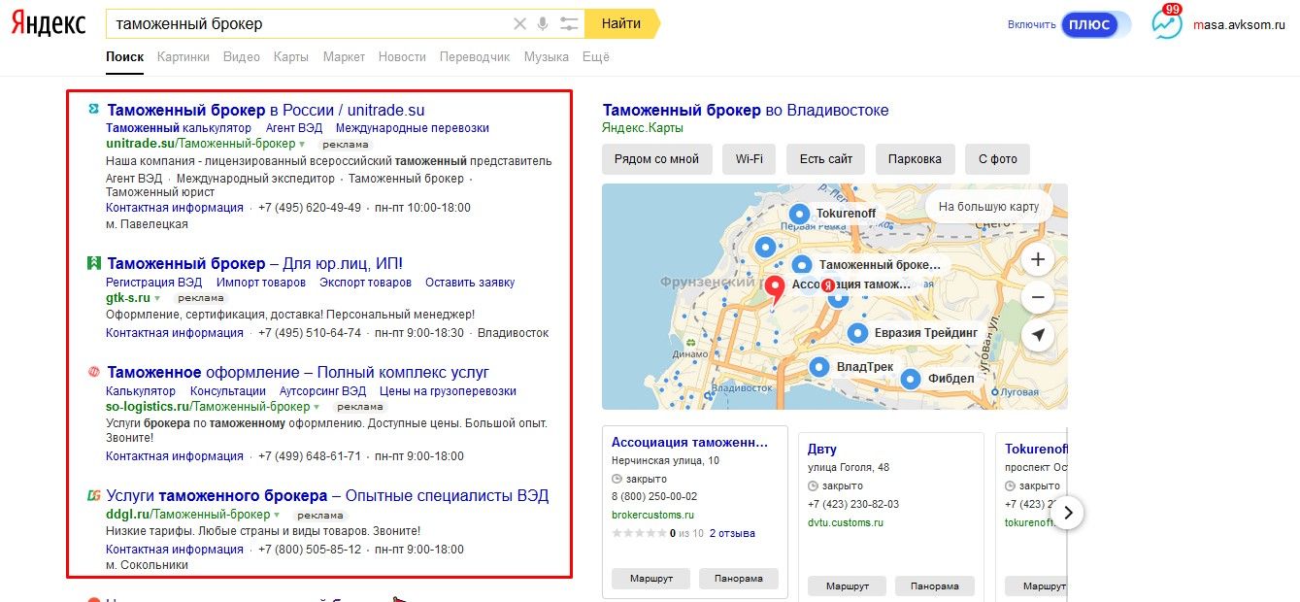Open Цены на грузоперевозки sitelink
The image size is (1300, 602).
pyautogui.click(x=448, y=391)
